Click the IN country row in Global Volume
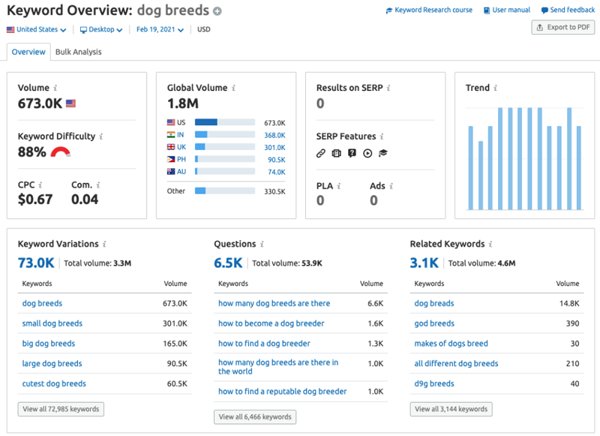 (226, 135)
